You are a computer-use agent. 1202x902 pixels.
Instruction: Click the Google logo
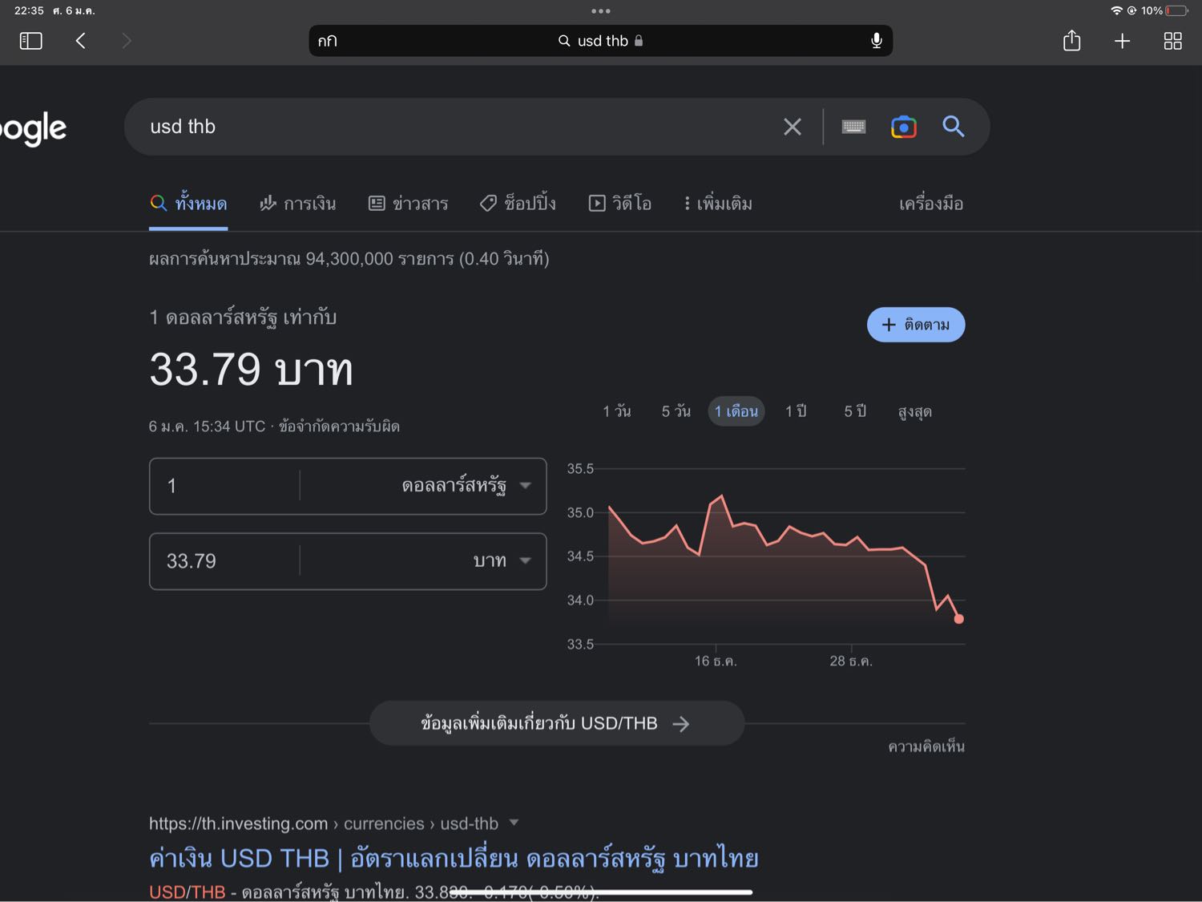pos(33,128)
